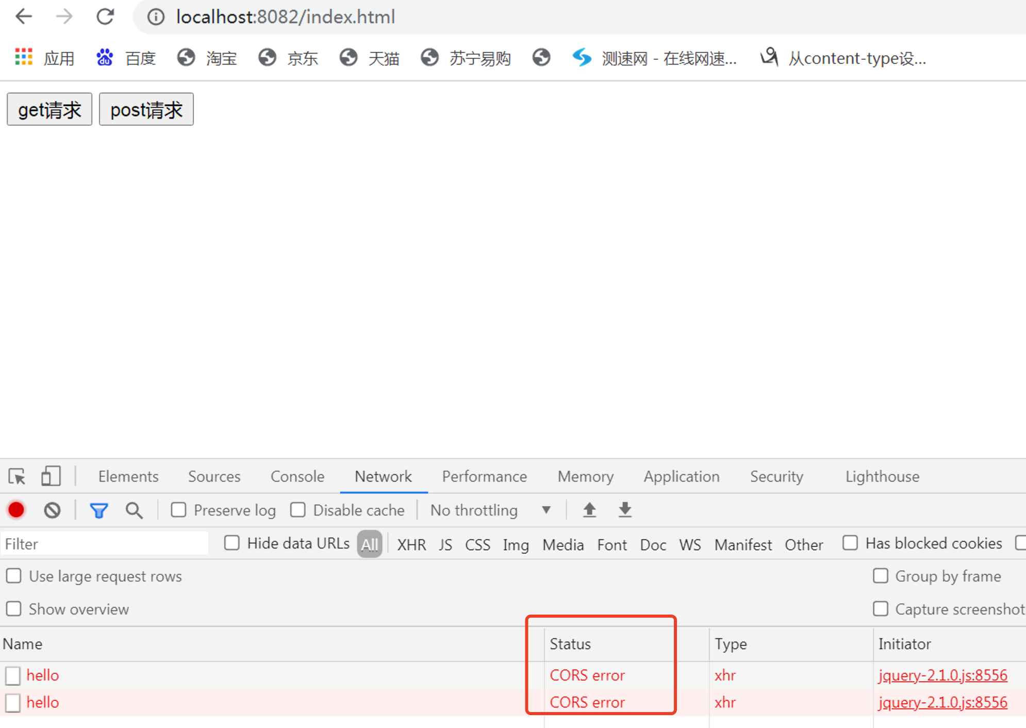Open the network search magnifier
Screen dimensions: 1026x728
(134, 510)
